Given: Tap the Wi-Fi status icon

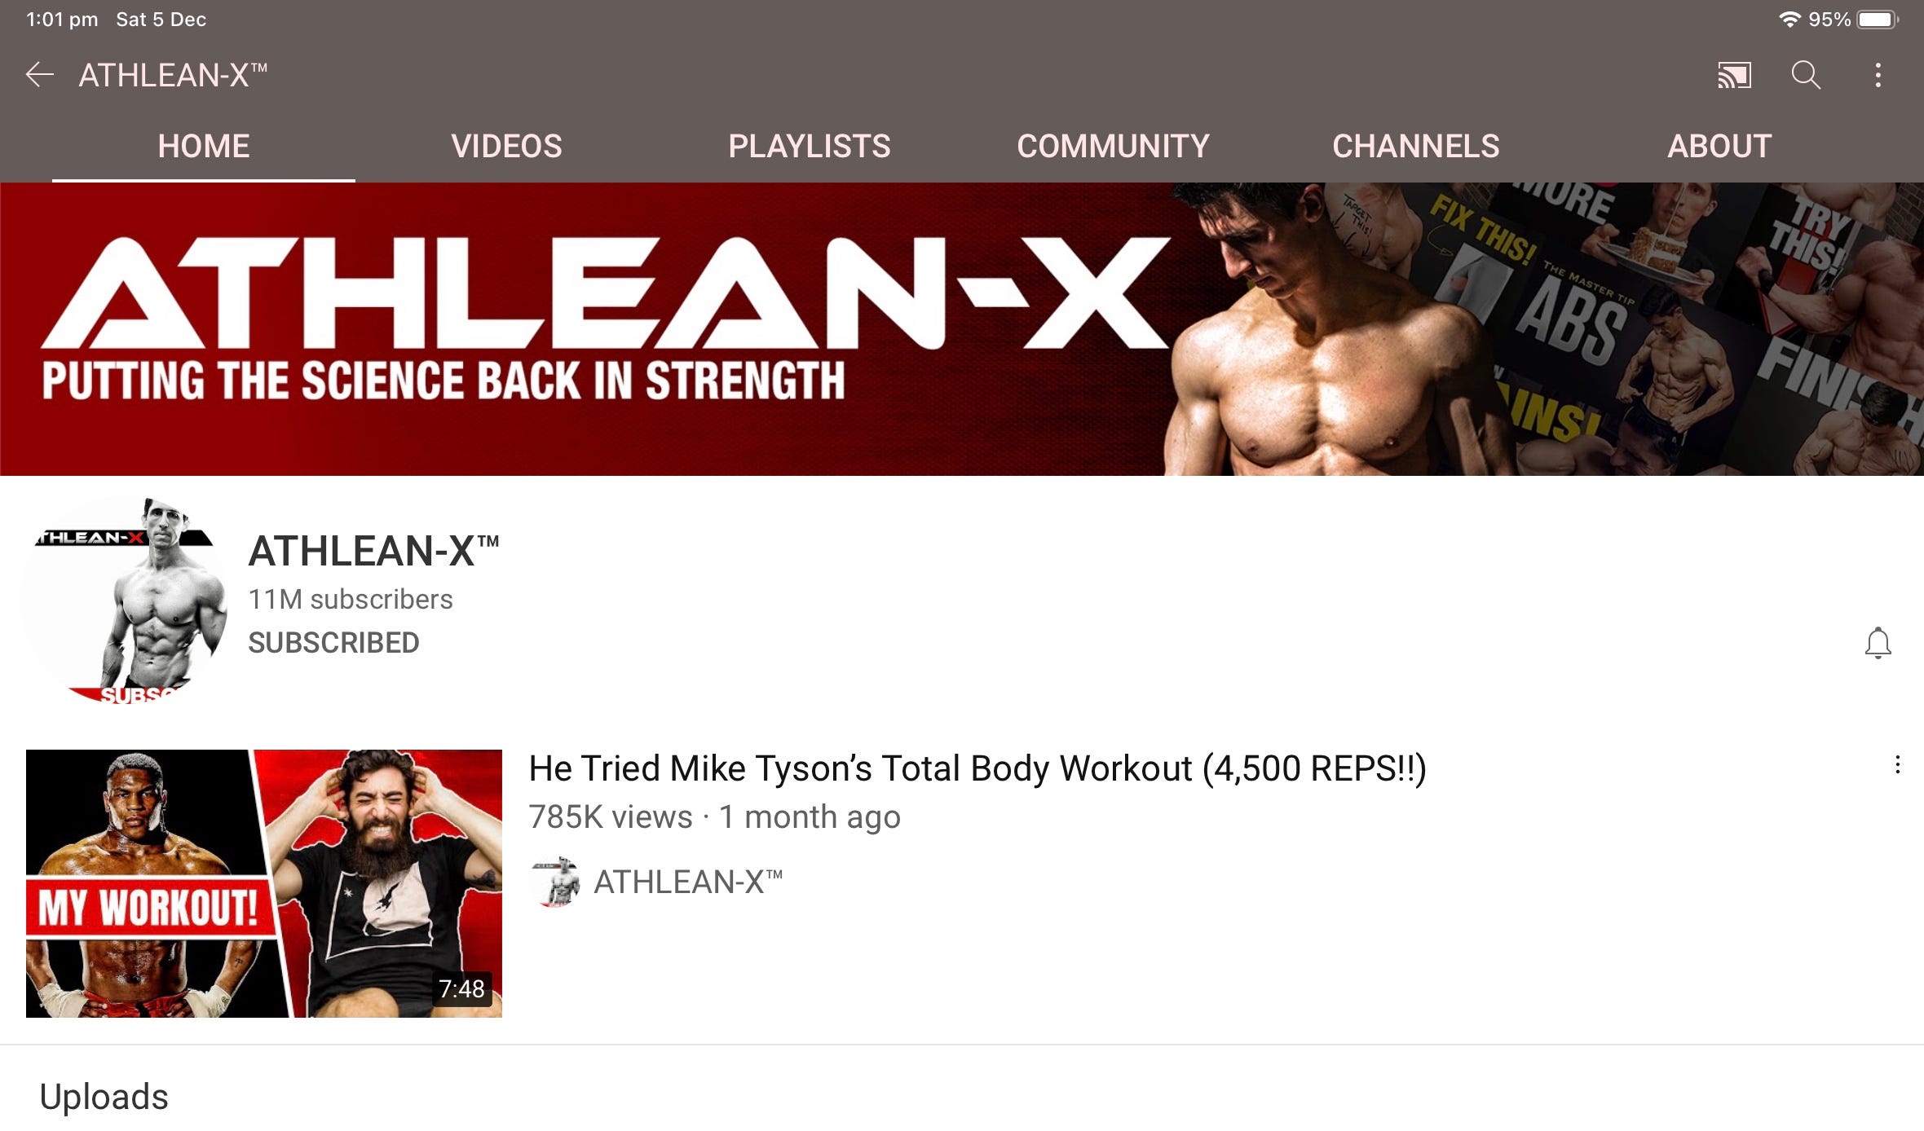Looking at the screenshot, I should tap(1789, 20).
